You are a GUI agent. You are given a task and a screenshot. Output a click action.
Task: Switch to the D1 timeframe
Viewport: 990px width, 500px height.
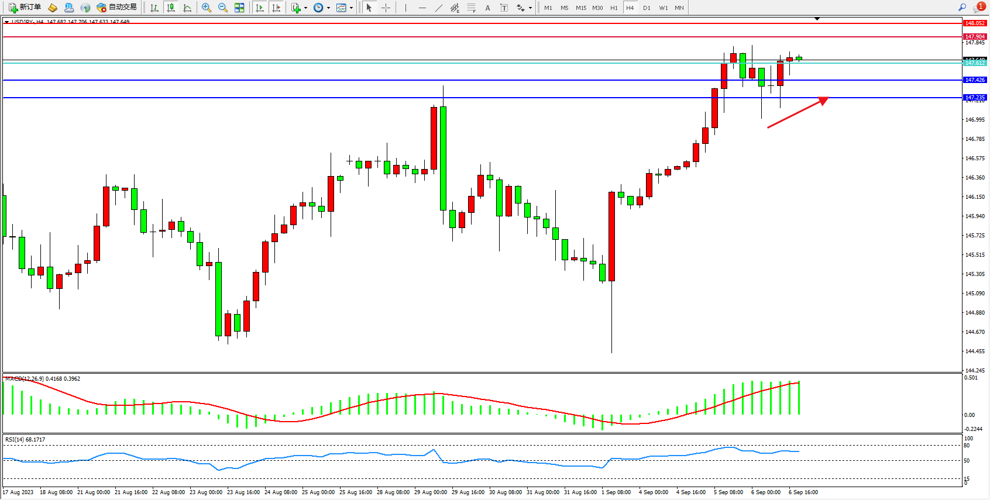click(x=646, y=8)
